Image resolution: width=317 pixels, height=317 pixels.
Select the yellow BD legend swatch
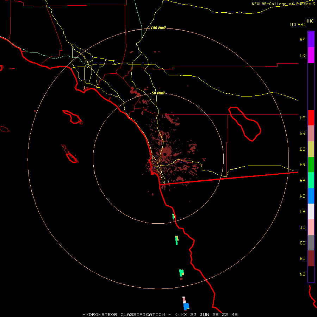click(311, 149)
